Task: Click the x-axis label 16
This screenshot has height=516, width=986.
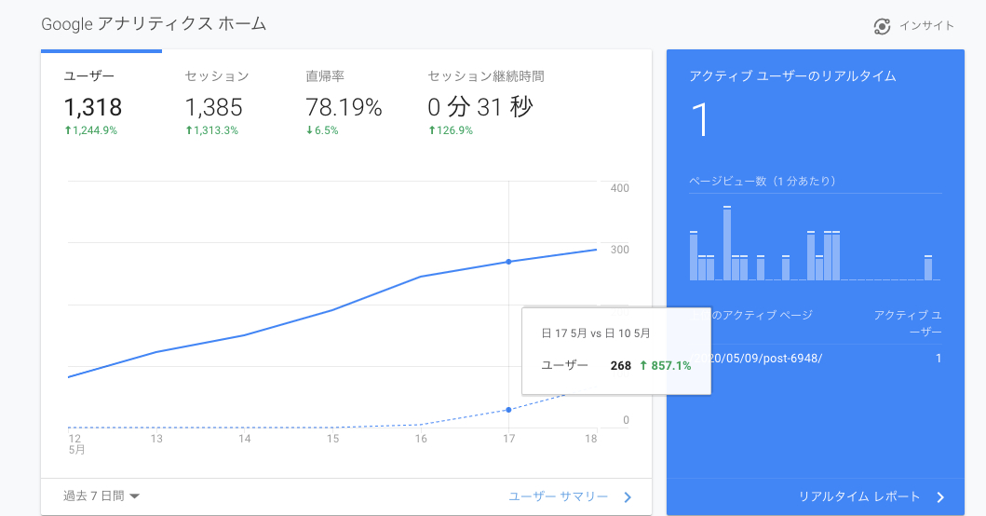Action: pyautogui.click(x=421, y=439)
